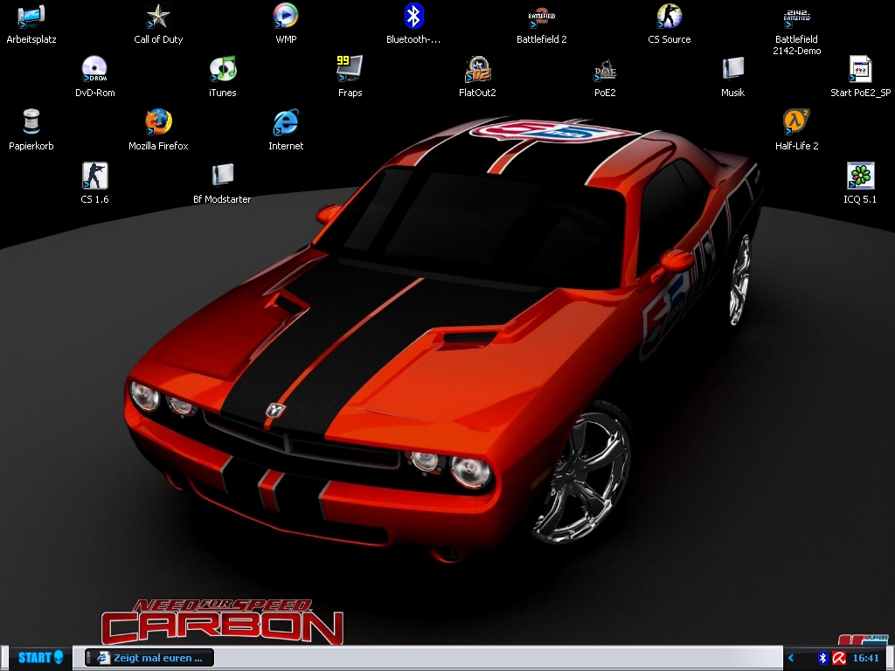Launch Call of Duty shortcut
Viewport: 895px width, 671px height.
pyautogui.click(x=158, y=17)
